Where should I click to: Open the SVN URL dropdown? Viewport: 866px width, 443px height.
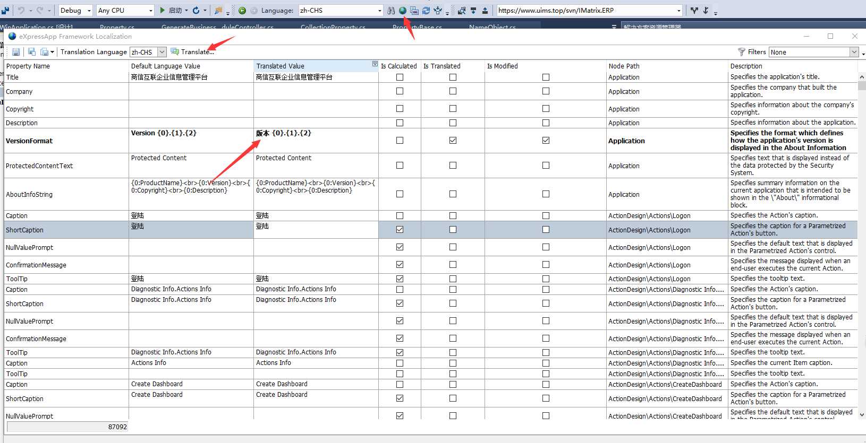[679, 10]
